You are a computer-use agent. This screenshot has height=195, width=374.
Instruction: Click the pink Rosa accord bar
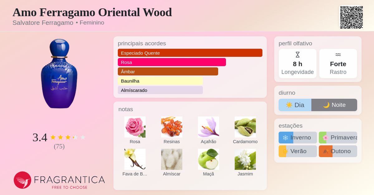tap(172, 62)
